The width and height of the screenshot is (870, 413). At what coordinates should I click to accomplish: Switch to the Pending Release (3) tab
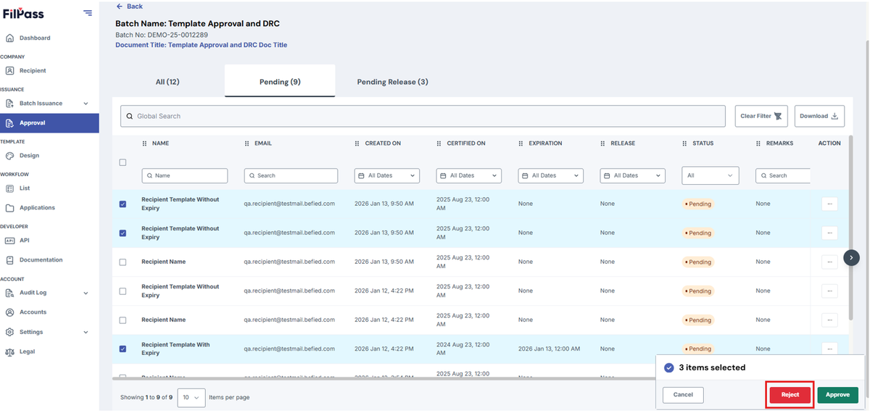coord(392,82)
